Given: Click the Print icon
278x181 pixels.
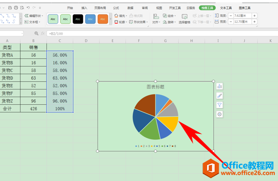Looking at the screenshot, I should pos(16,7).
